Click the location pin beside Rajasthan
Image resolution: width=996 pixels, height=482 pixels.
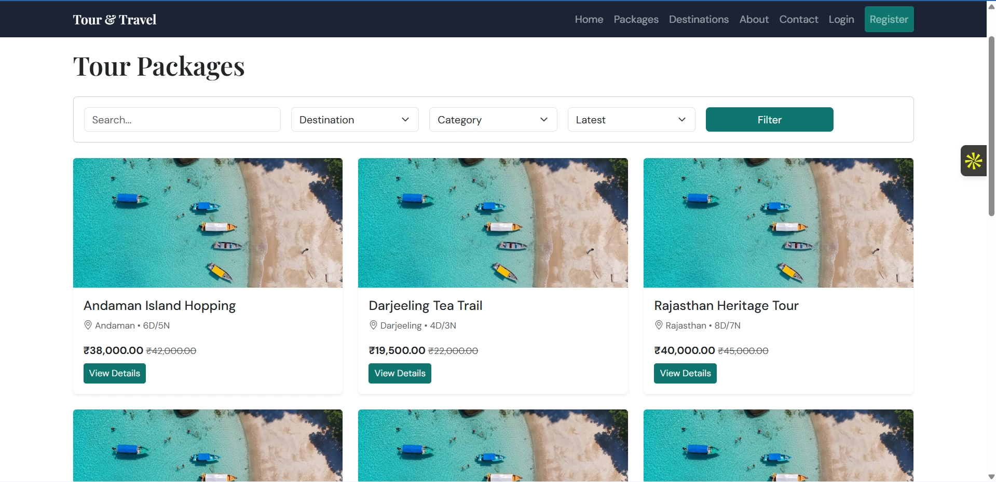pyautogui.click(x=659, y=325)
